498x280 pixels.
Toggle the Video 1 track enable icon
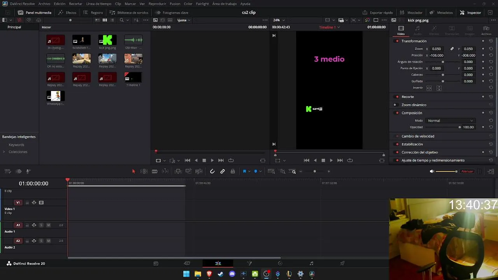point(41,203)
